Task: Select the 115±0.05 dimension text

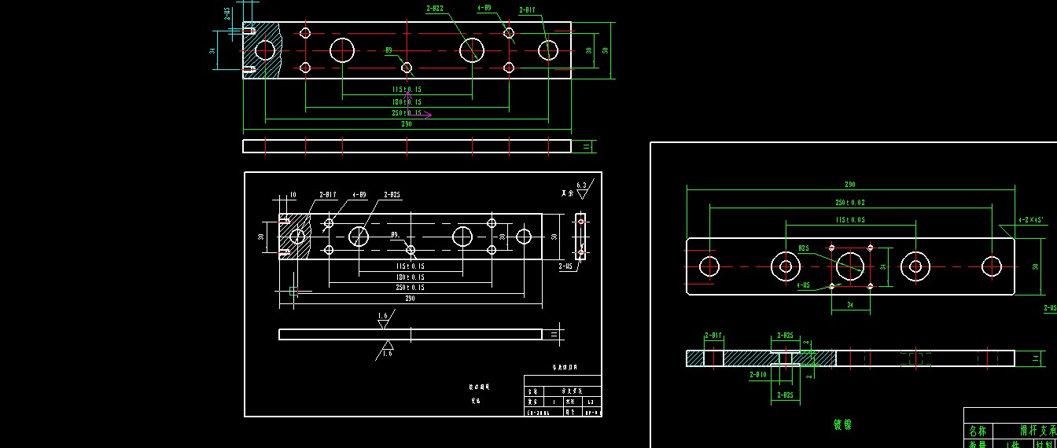Action: tap(850, 221)
